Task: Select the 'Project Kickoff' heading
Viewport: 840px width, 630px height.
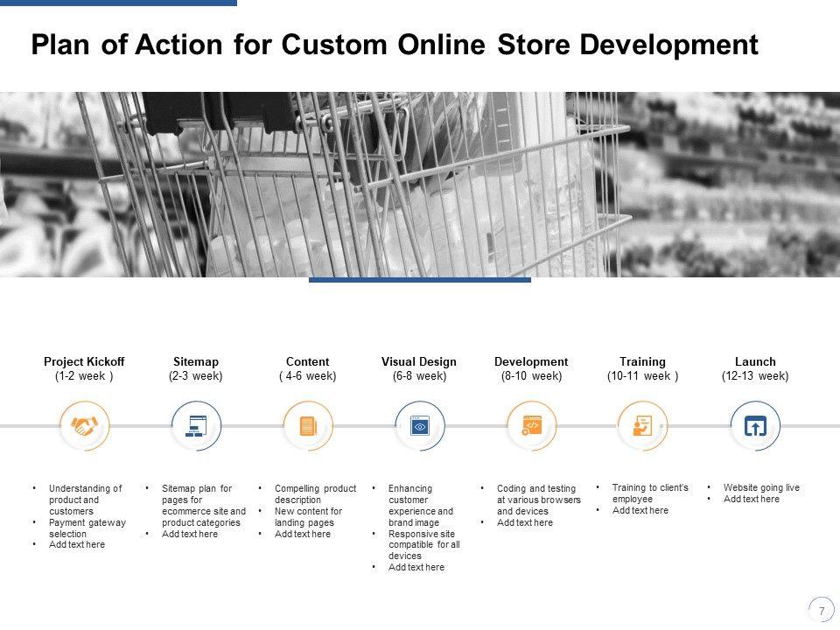Action: [x=84, y=361]
